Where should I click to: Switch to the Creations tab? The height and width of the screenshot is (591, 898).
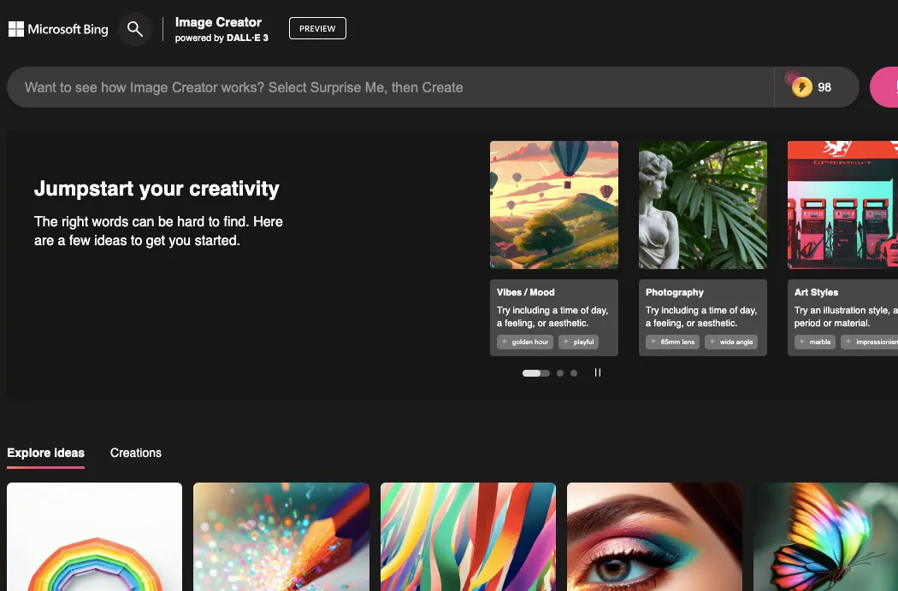click(135, 453)
